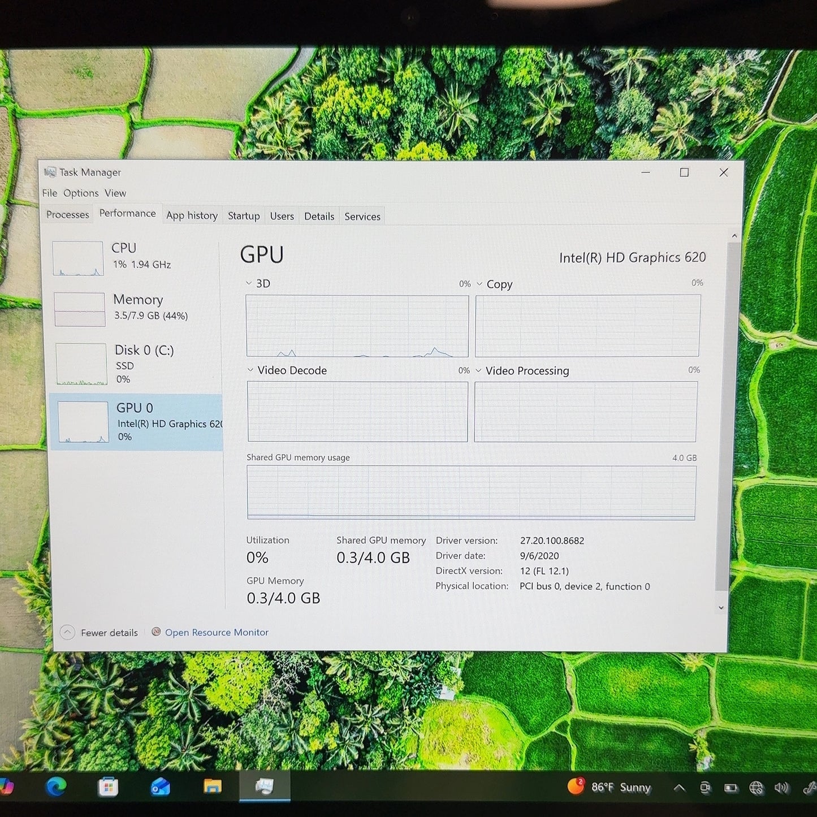Click the GPU 0 mini graph thumbnail

(x=83, y=422)
